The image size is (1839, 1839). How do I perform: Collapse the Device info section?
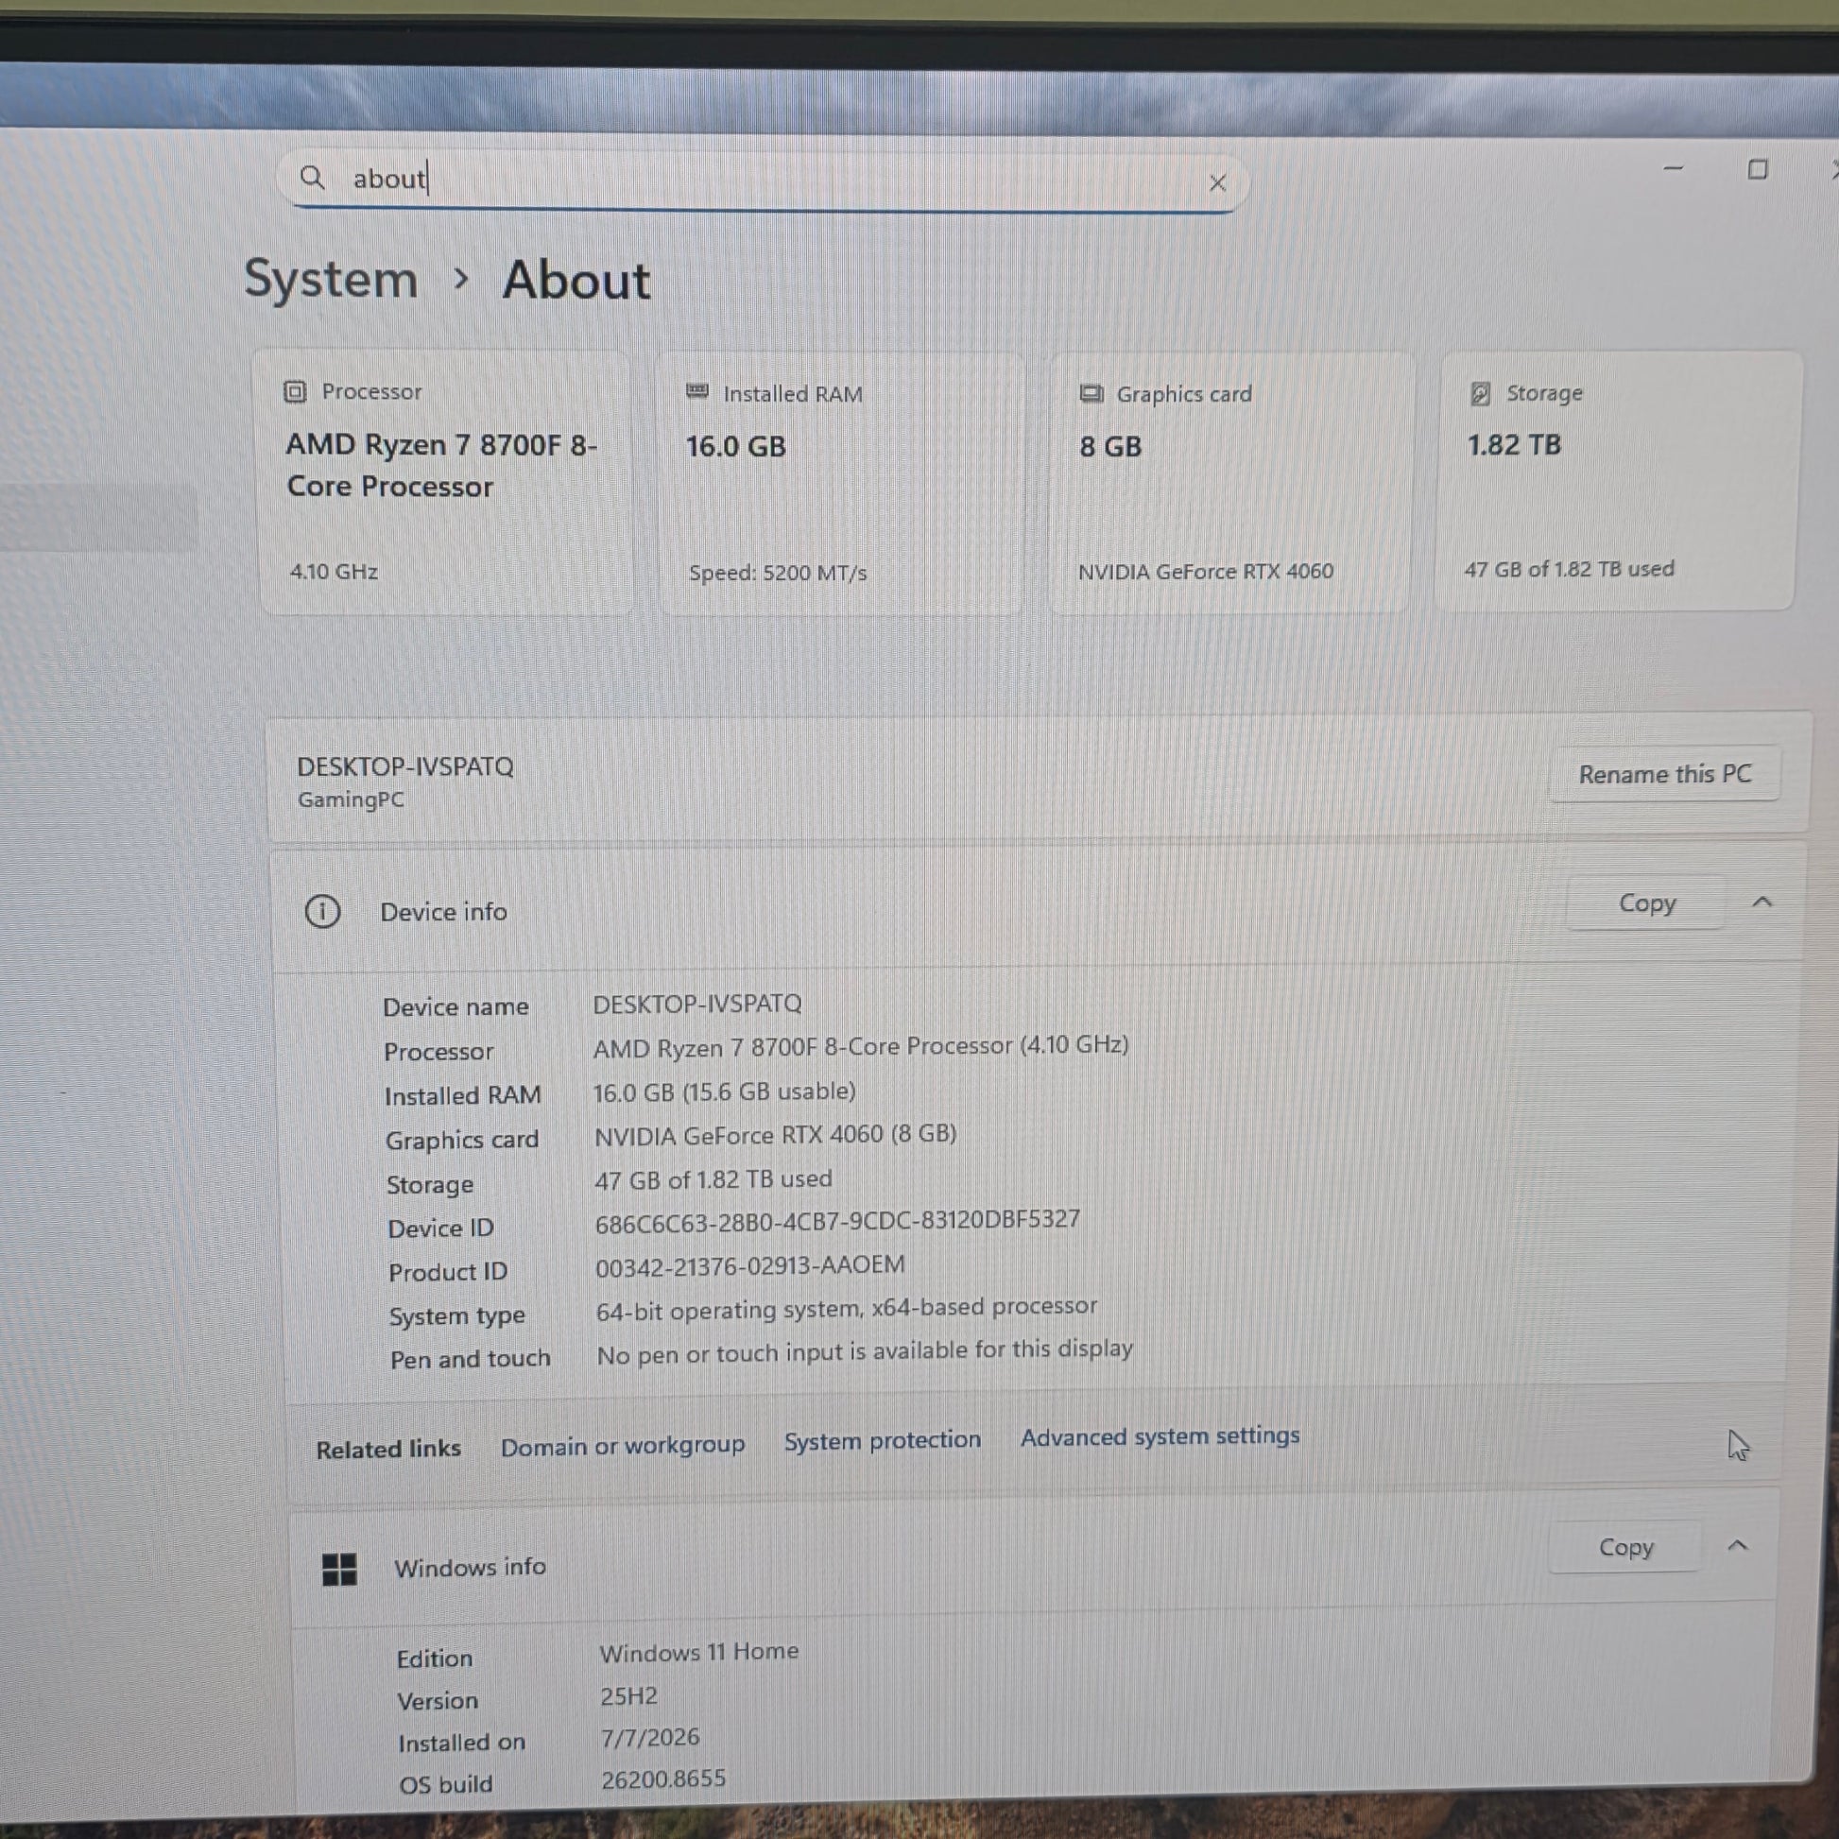click(x=1762, y=902)
